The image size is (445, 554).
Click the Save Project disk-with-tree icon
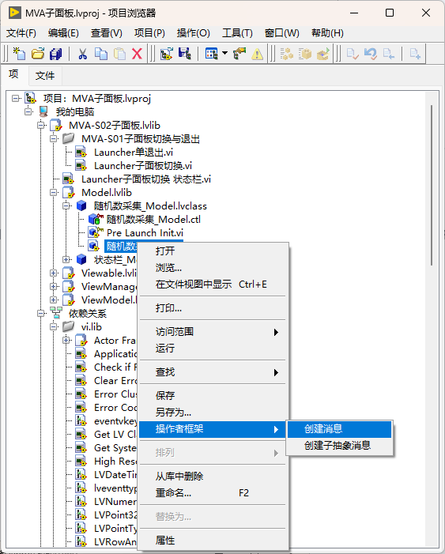(x=184, y=54)
